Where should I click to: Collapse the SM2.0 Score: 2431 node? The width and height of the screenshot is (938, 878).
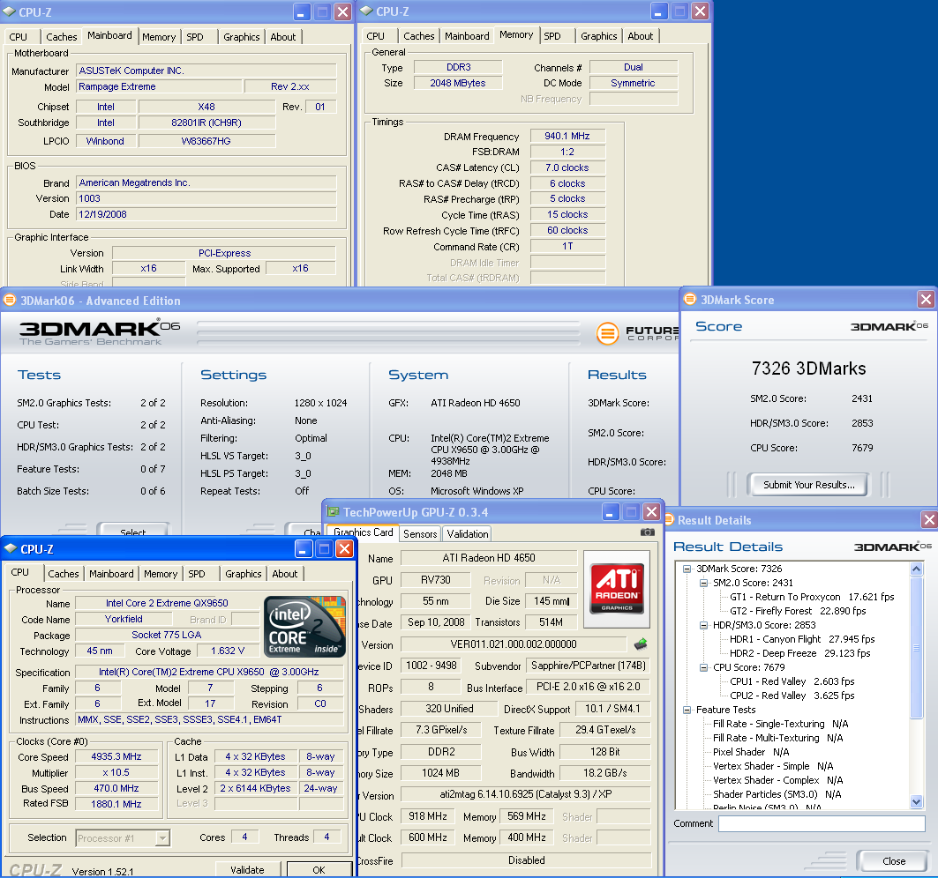tap(703, 583)
